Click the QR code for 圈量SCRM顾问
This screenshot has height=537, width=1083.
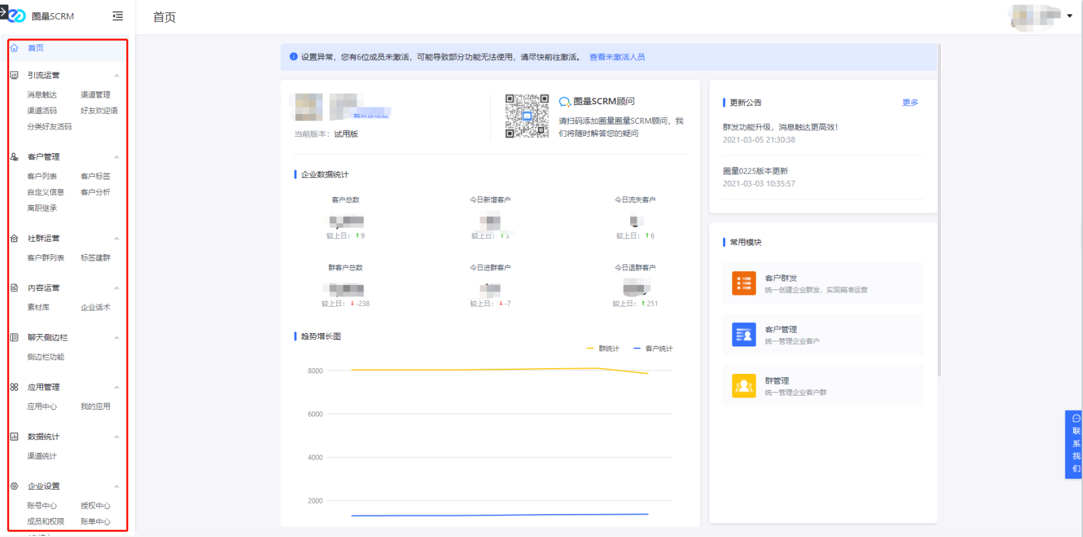click(526, 116)
